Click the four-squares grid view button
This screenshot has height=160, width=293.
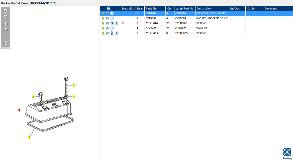[6, 24]
